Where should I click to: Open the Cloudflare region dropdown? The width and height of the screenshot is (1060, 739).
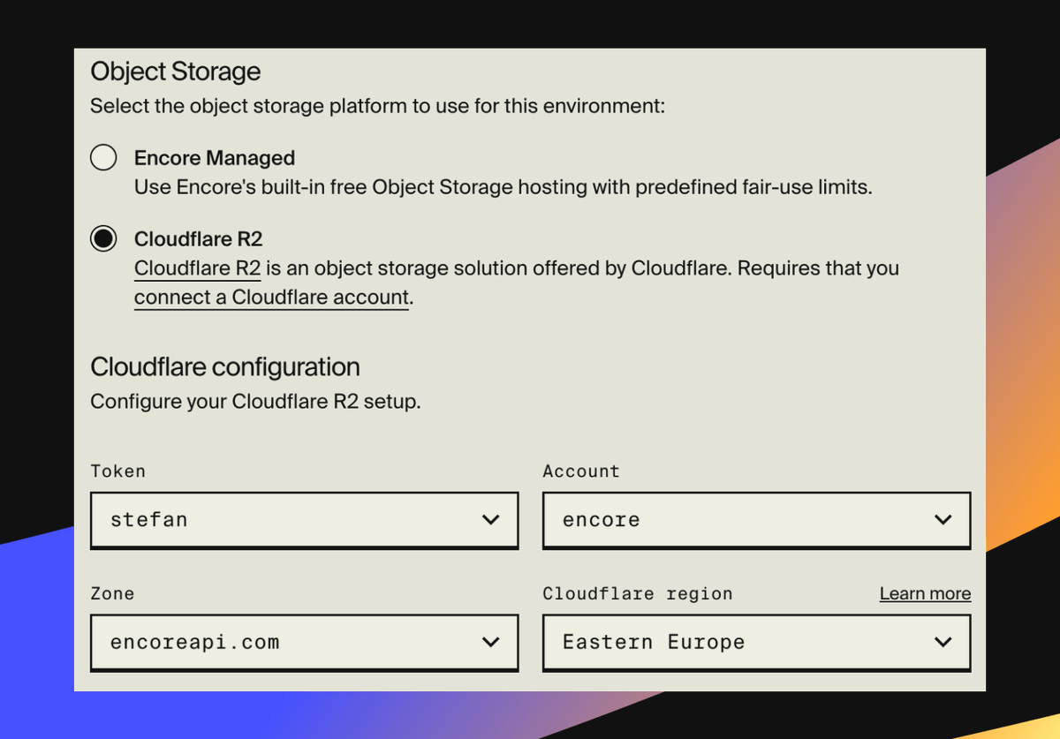pyautogui.click(x=756, y=642)
